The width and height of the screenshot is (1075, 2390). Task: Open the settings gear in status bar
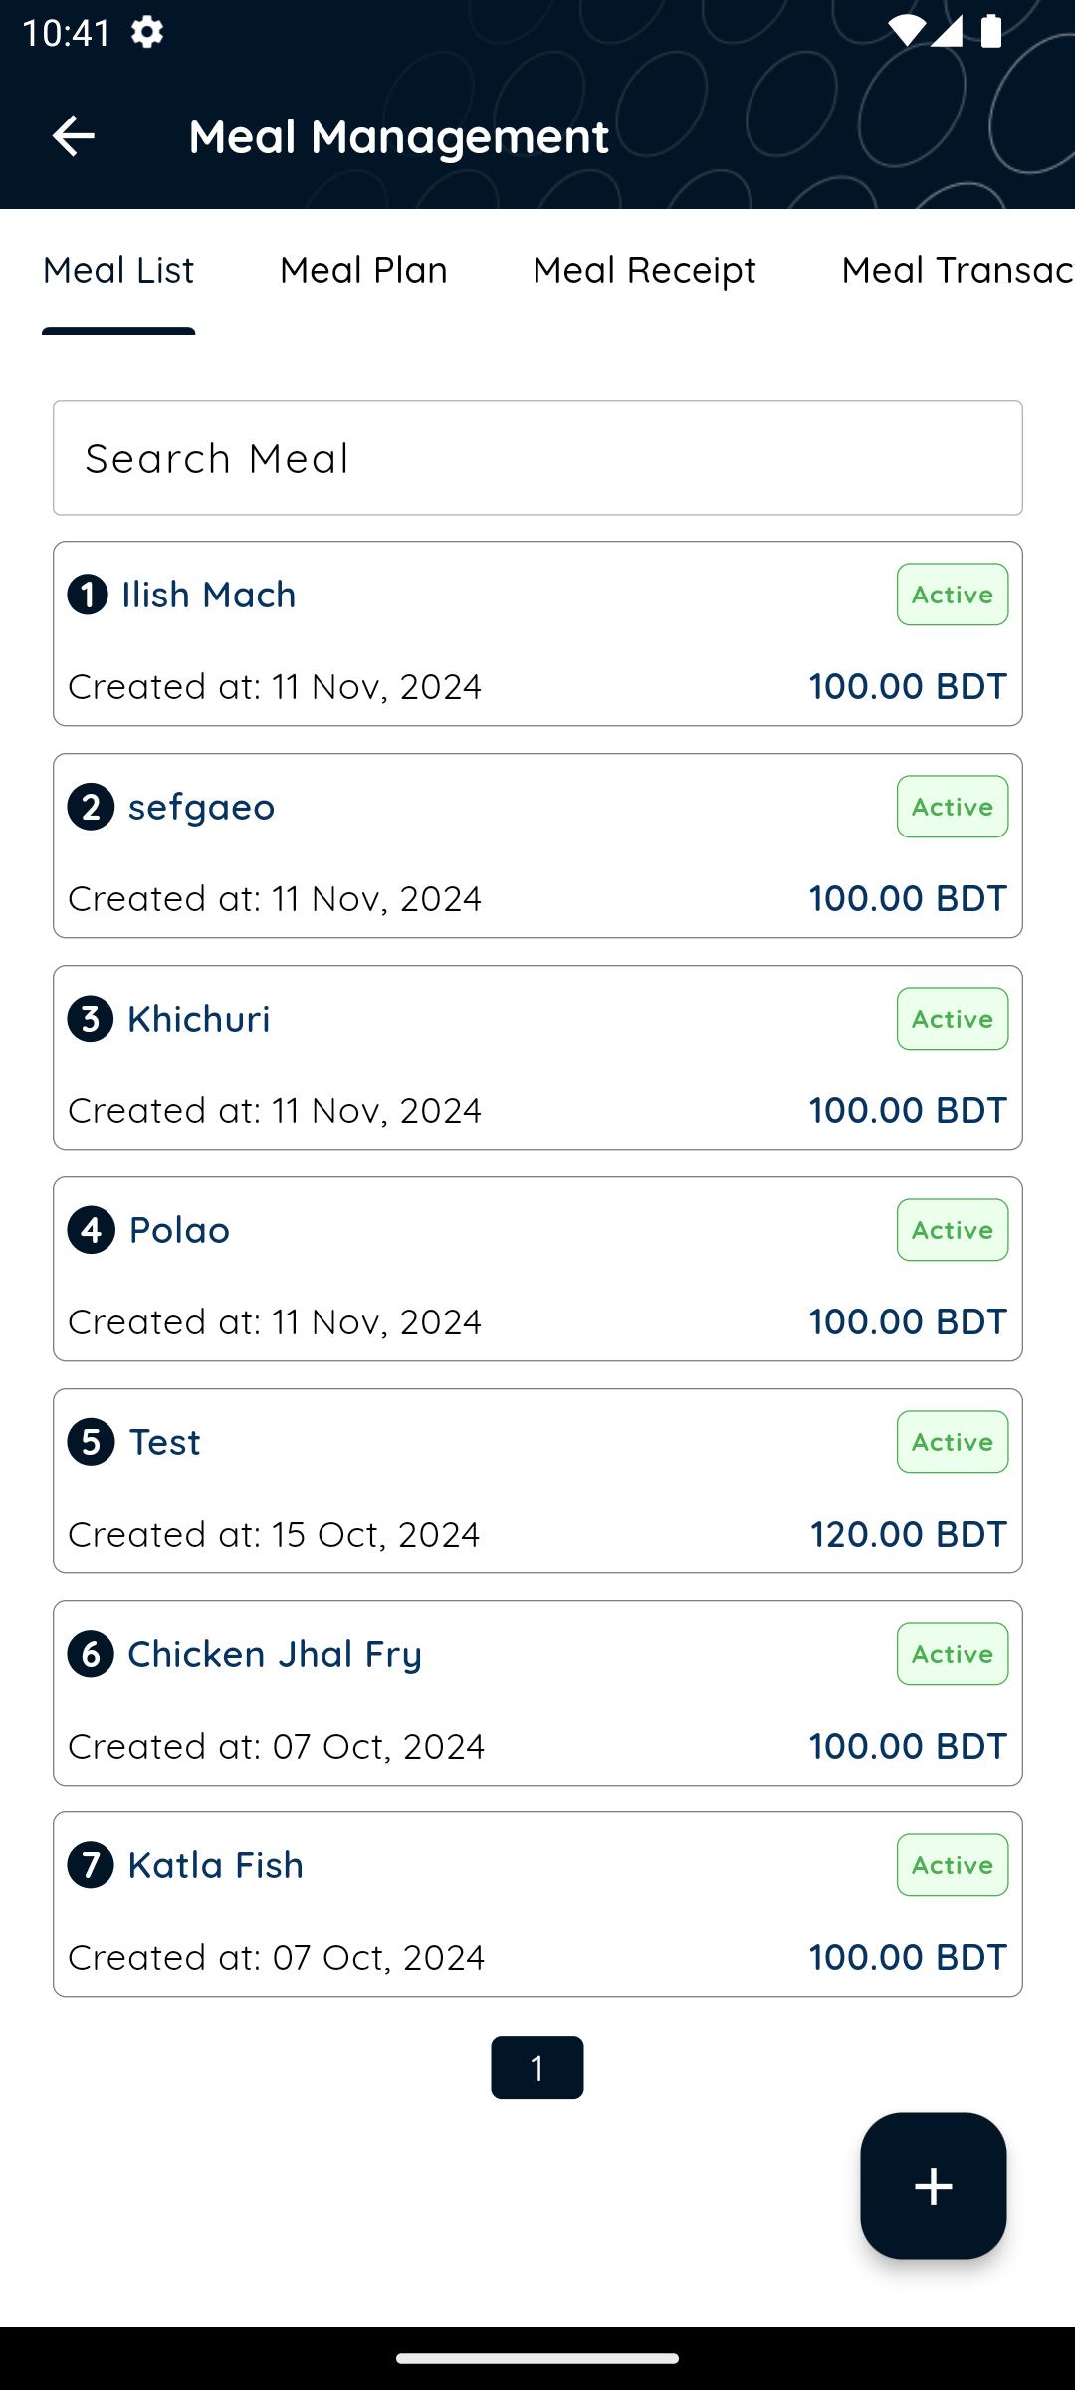[x=147, y=32]
